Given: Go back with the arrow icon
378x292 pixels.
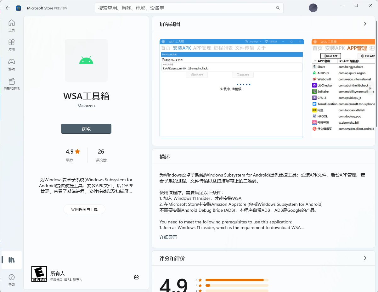Looking at the screenshot, I should point(8,8).
